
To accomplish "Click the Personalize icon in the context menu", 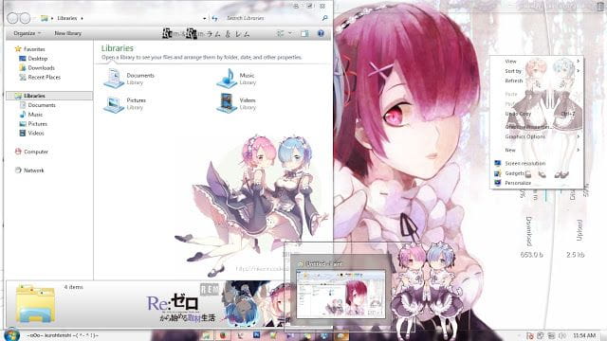I will 498,183.
